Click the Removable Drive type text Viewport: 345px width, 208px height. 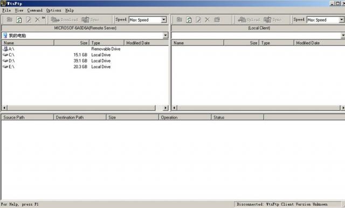click(106, 49)
